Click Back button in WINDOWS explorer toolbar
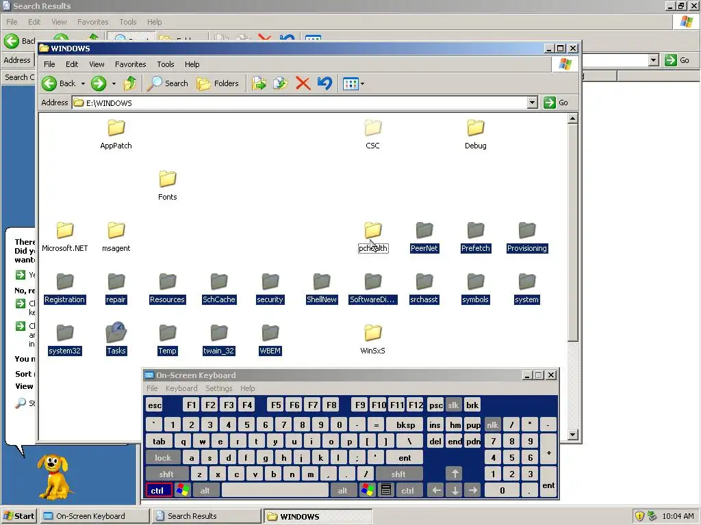This screenshot has height=525, width=701. point(59,83)
